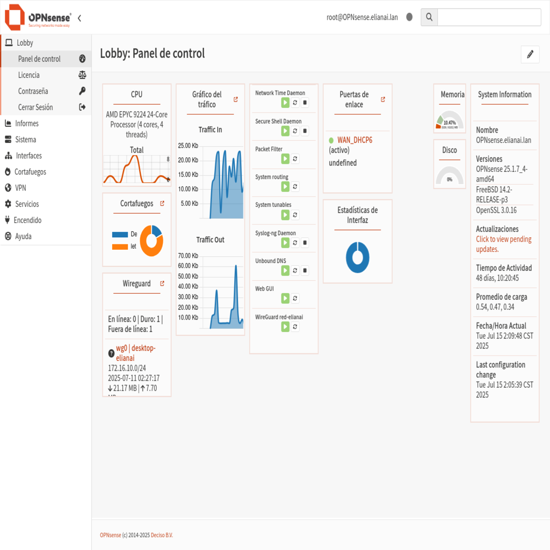Click to view pending updates link
The width and height of the screenshot is (550, 550).
(x=503, y=244)
